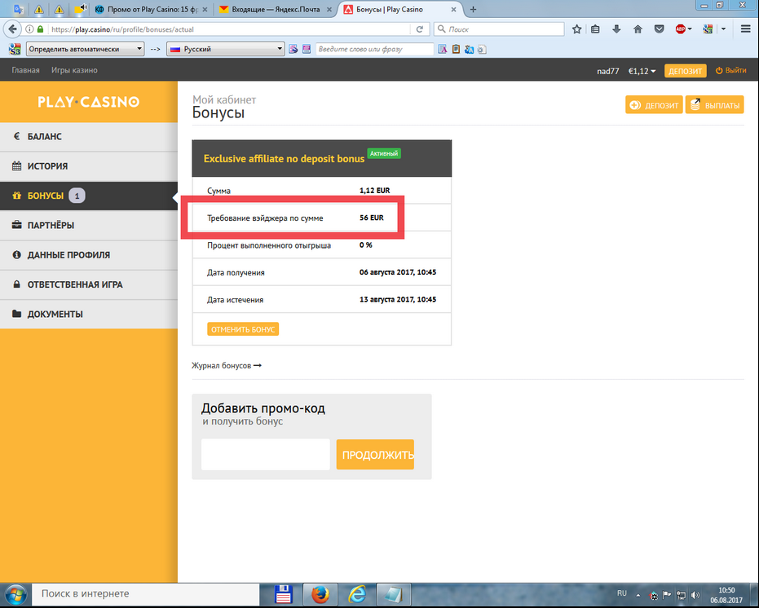Open the Pocket icon in the toolbar

(x=659, y=29)
